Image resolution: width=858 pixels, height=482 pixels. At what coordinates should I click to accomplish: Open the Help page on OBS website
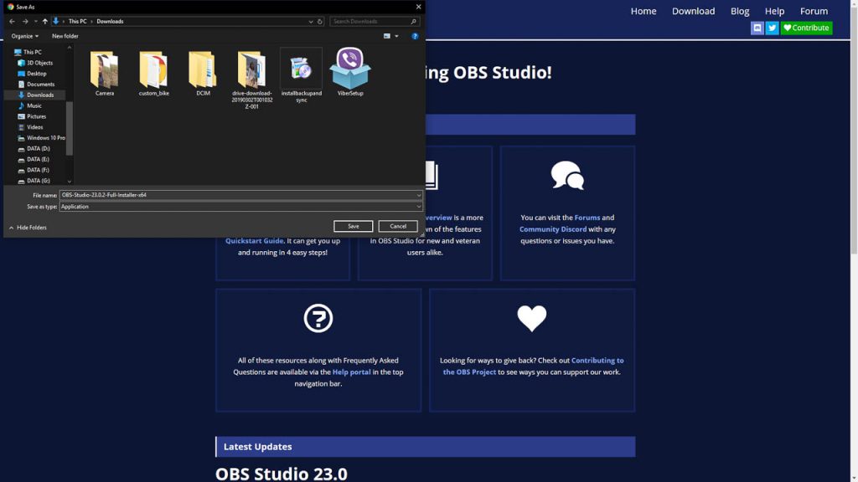(774, 11)
